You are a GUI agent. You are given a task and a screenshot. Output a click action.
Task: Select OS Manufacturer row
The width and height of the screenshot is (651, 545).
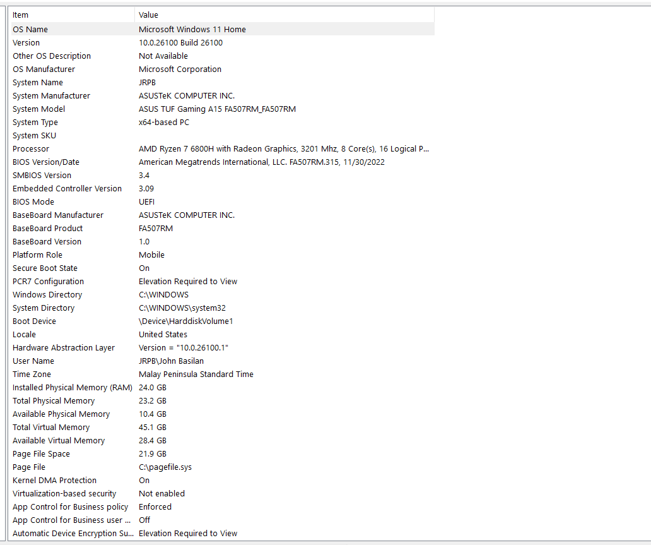[221, 69]
